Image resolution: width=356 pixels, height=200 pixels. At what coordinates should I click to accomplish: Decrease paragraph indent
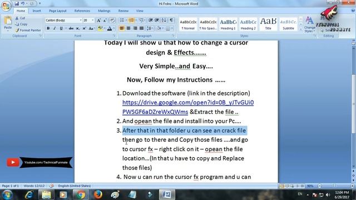click(x=150, y=21)
